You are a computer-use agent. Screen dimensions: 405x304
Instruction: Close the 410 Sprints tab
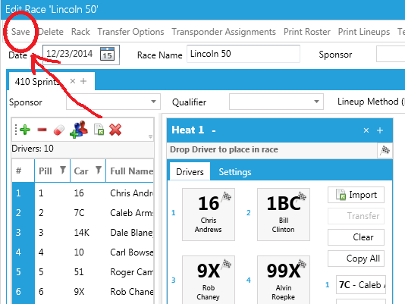point(73,81)
